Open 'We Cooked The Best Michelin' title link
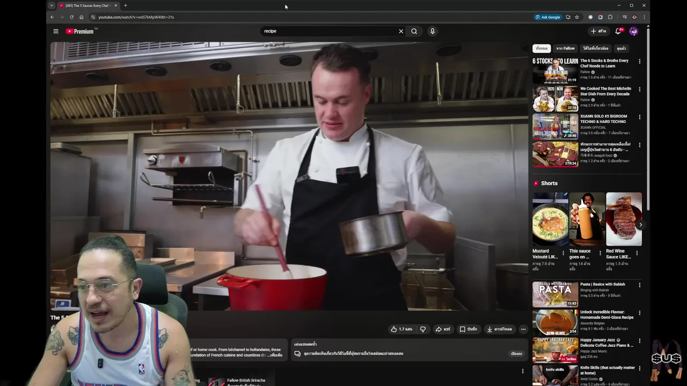Screen dimensions: 687x386 pos(605,91)
